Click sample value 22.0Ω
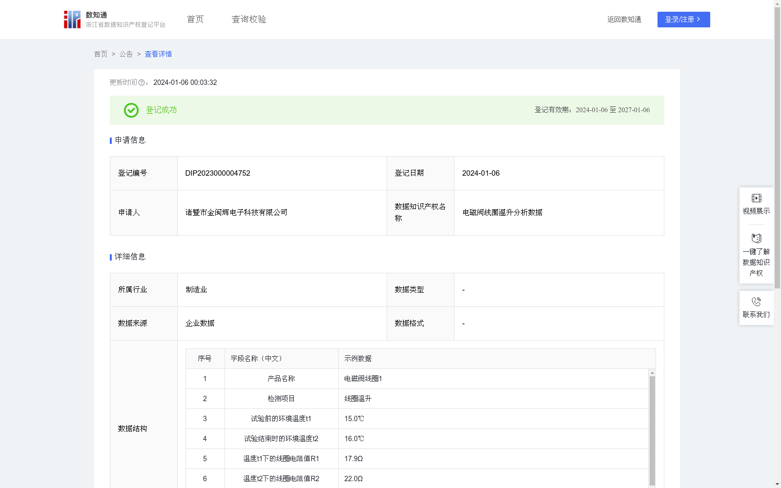The height and width of the screenshot is (488, 781). click(353, 479)
